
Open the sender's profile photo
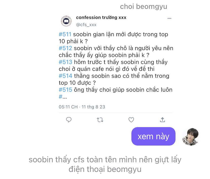[x=190, y=137]
